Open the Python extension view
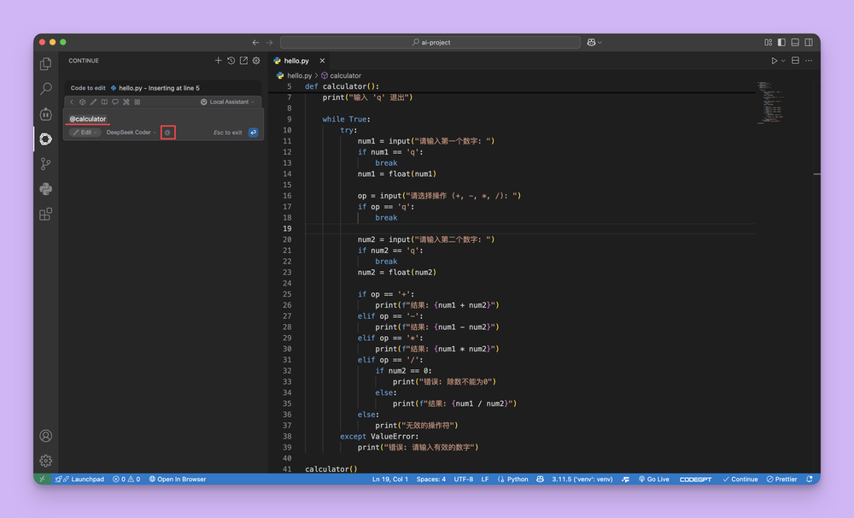Screen dimensions: 854x518 46,189
